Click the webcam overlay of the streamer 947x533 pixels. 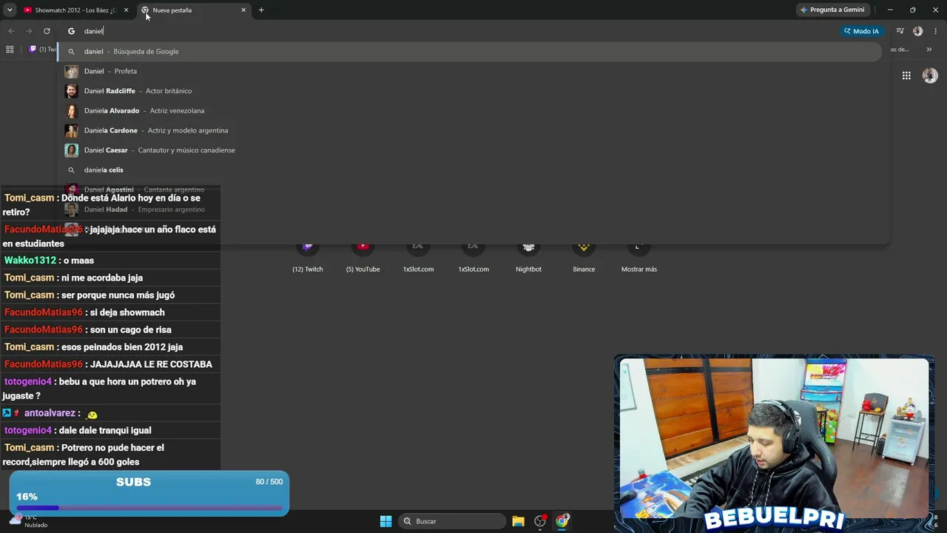(774, 437)
